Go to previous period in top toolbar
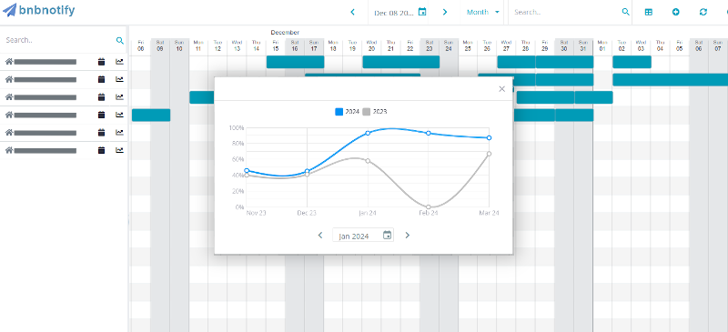 click(352, 12)
